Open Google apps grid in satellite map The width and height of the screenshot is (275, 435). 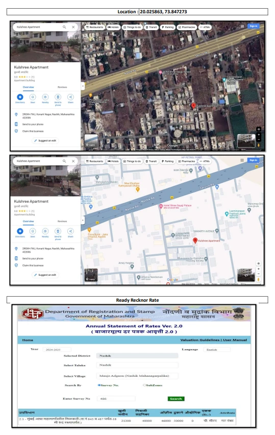tap(242, 26)
